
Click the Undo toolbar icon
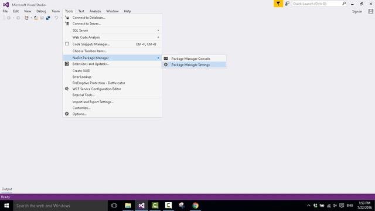pyautogui.click(x=56, y=18)
